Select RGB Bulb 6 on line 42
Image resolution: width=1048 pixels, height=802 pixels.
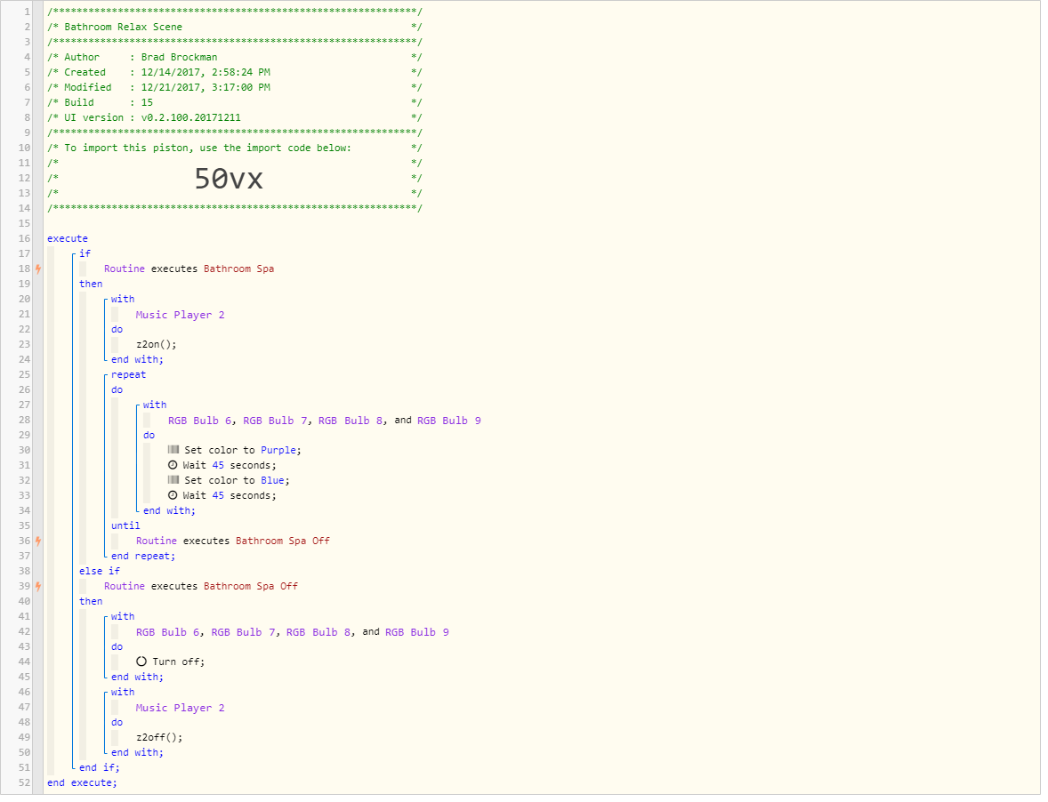168,632
